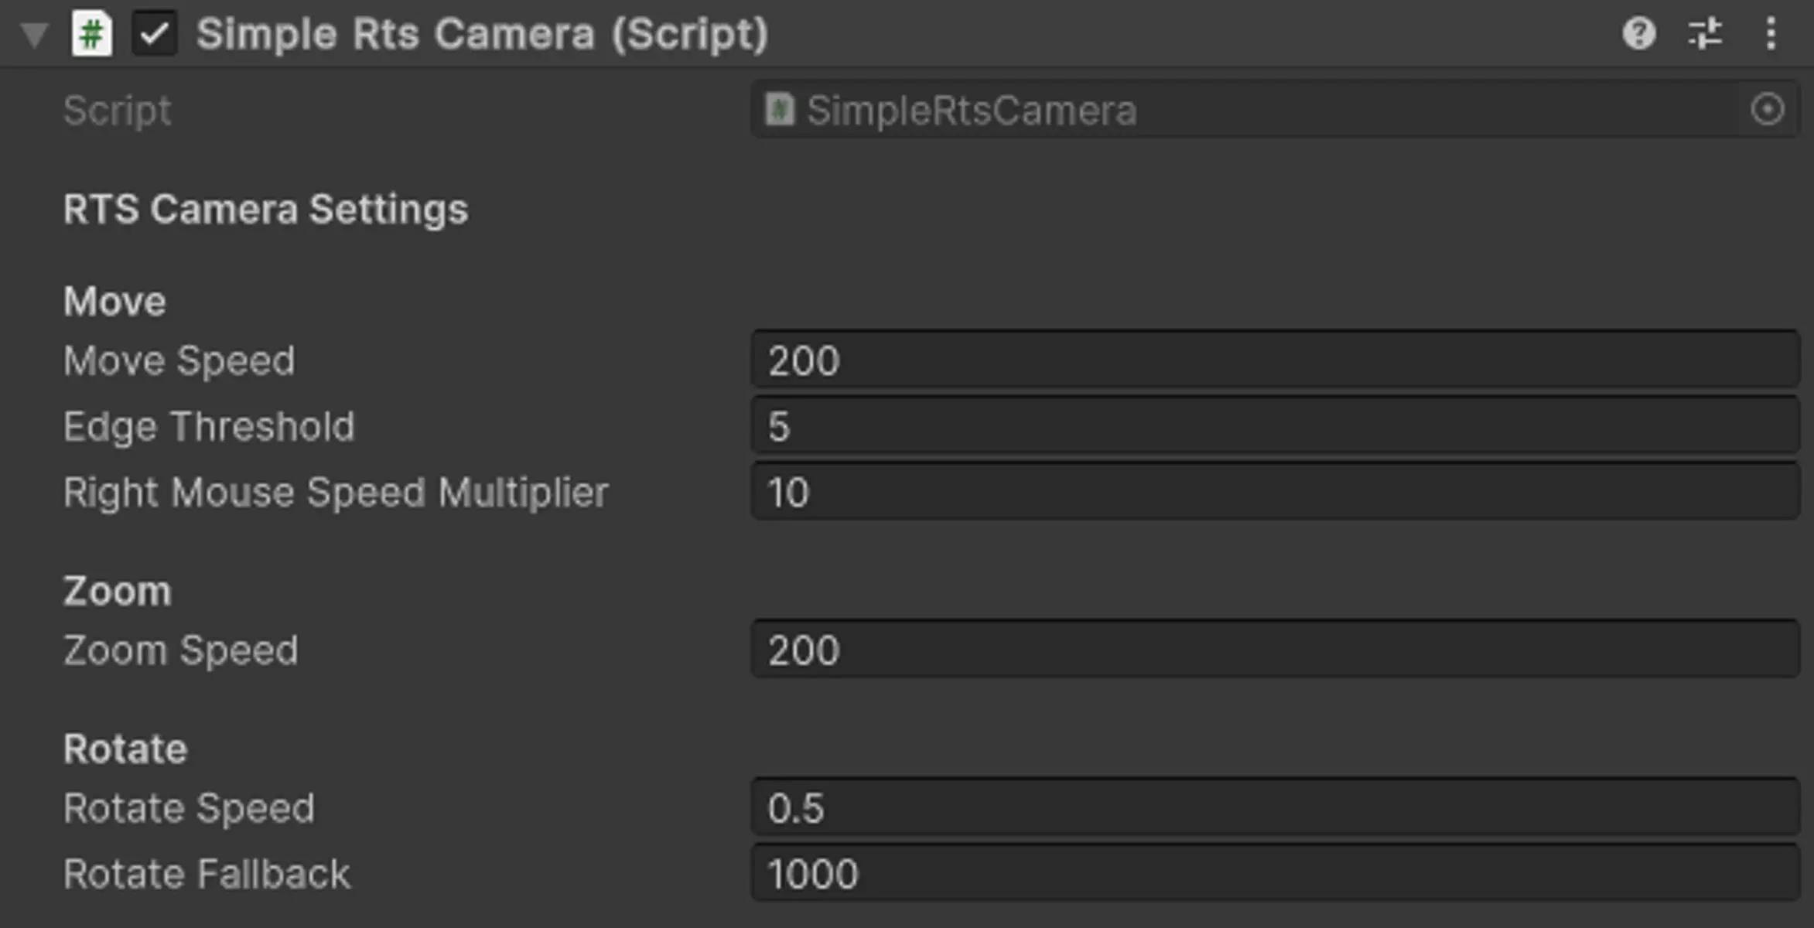Click the SimpleRtsCamera script file icon
The height and width of the screenshot is (928, 1814).
(780, 109)
